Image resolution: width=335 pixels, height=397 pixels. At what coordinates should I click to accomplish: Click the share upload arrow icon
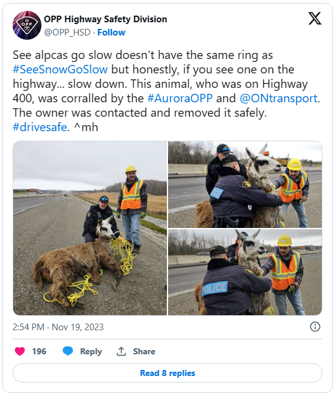tap(121, 351)
